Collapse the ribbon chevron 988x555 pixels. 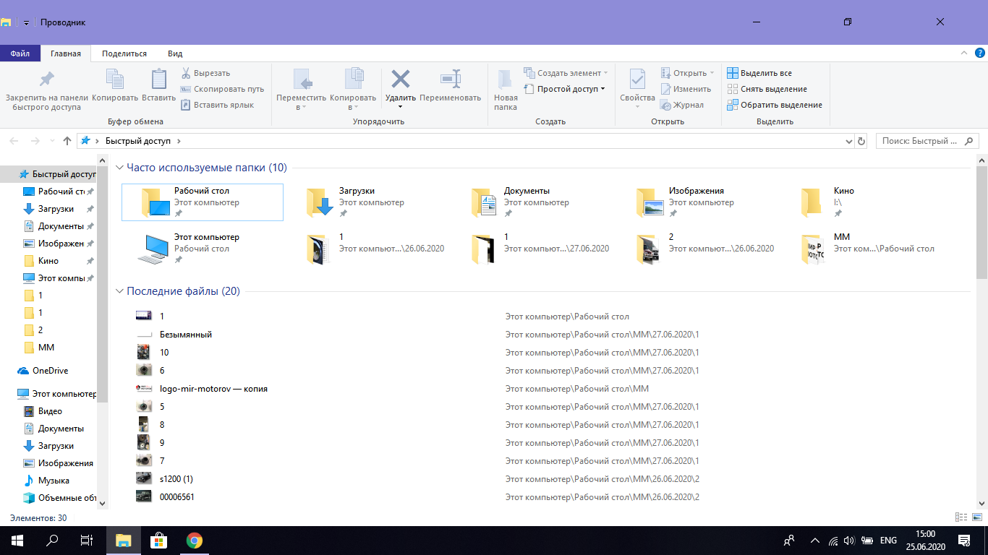point(963,53)
